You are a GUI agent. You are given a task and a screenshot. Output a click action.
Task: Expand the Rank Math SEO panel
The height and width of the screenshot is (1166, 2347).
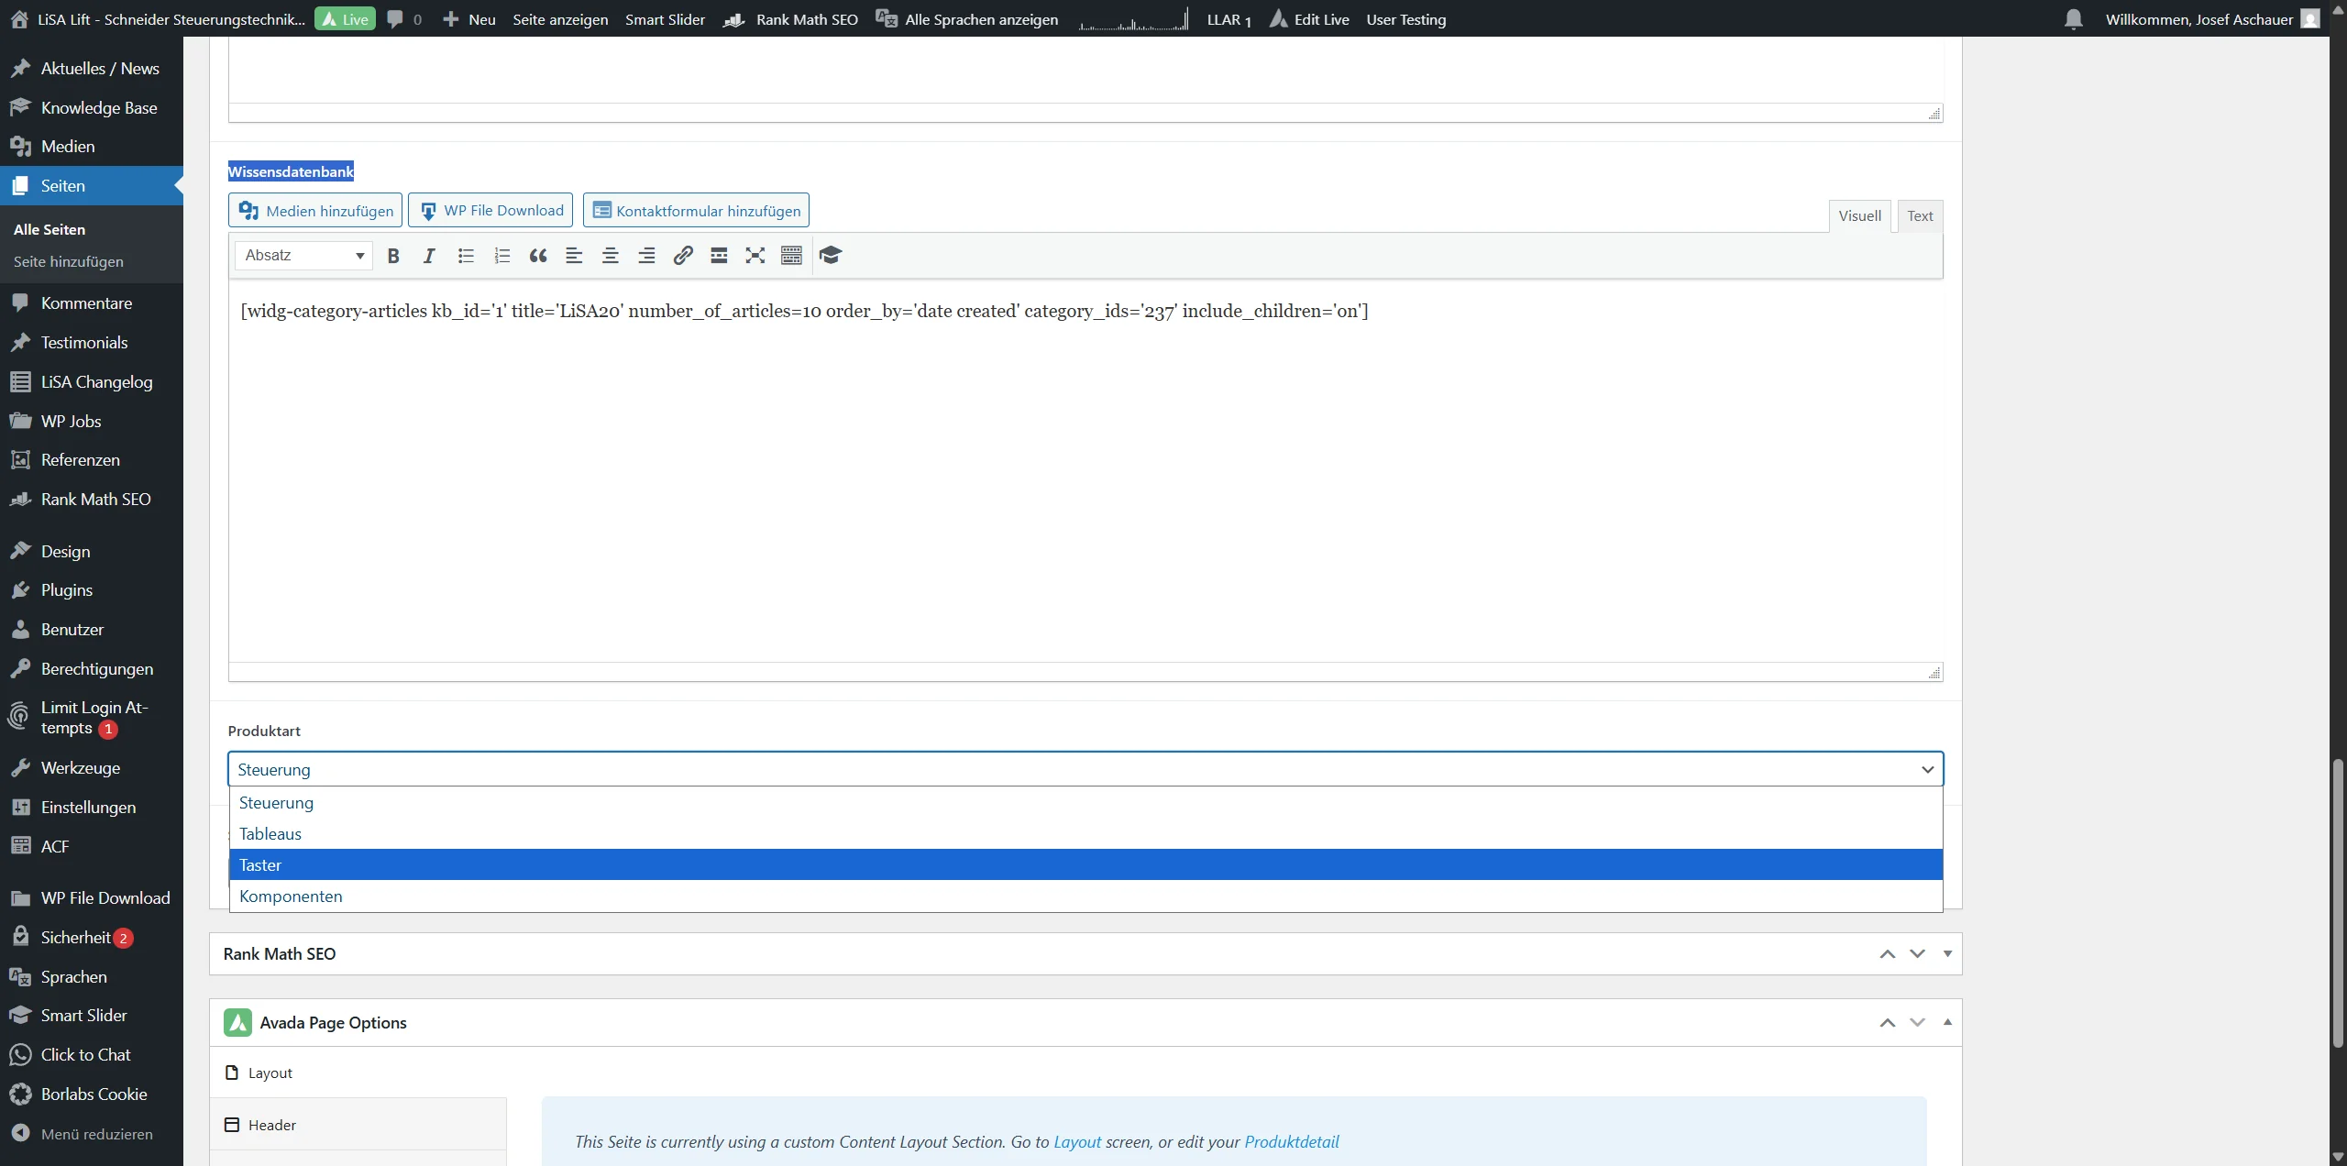pyautogui.click(x=1947, y=953)
